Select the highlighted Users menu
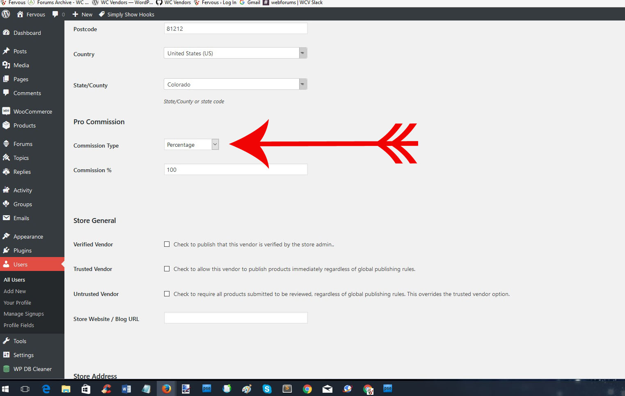The image size is (625, 396). pos(32,264)
